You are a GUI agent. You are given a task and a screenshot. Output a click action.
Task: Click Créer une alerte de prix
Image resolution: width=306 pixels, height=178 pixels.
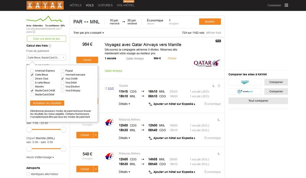46,39
